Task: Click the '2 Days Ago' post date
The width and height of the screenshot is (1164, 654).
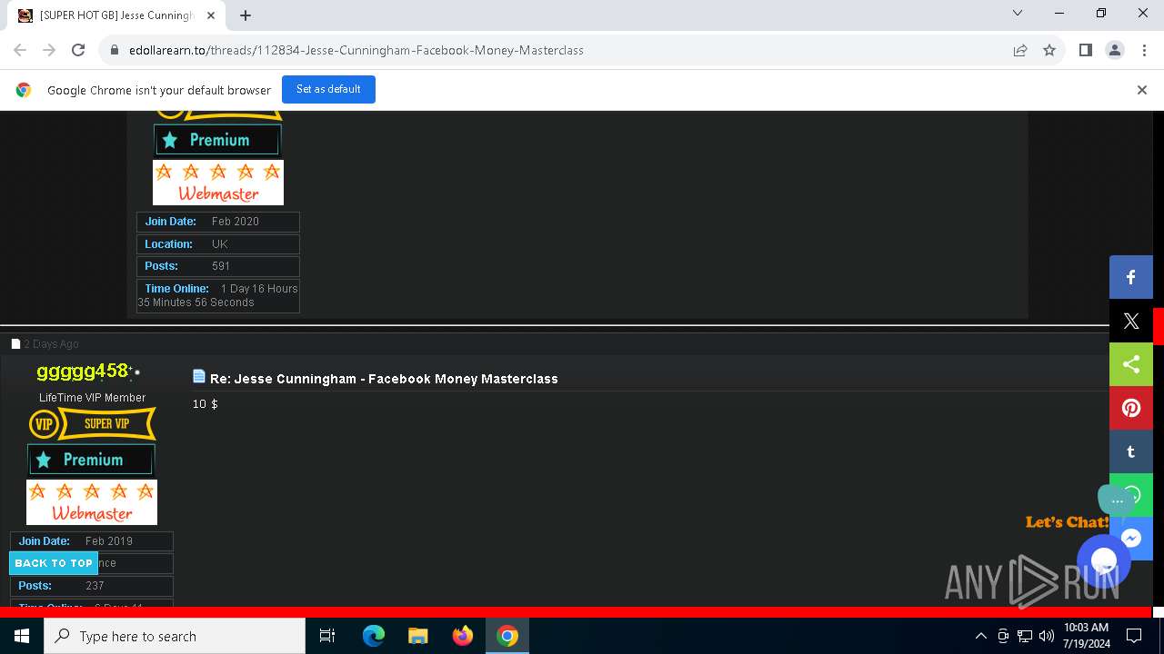Action: click(51, 344)
